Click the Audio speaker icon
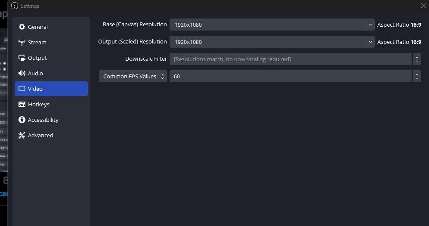Viewport: 429px width, 226px height. [x=22, y=73]
